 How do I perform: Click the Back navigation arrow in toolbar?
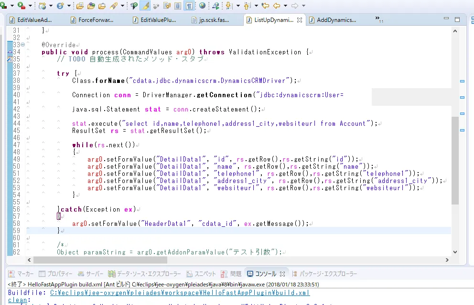[x=277, y=6]
